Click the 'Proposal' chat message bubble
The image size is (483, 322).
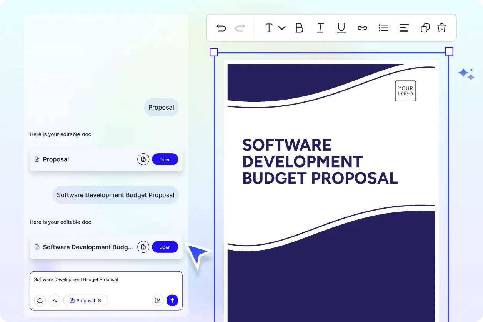tap(161, 107)
